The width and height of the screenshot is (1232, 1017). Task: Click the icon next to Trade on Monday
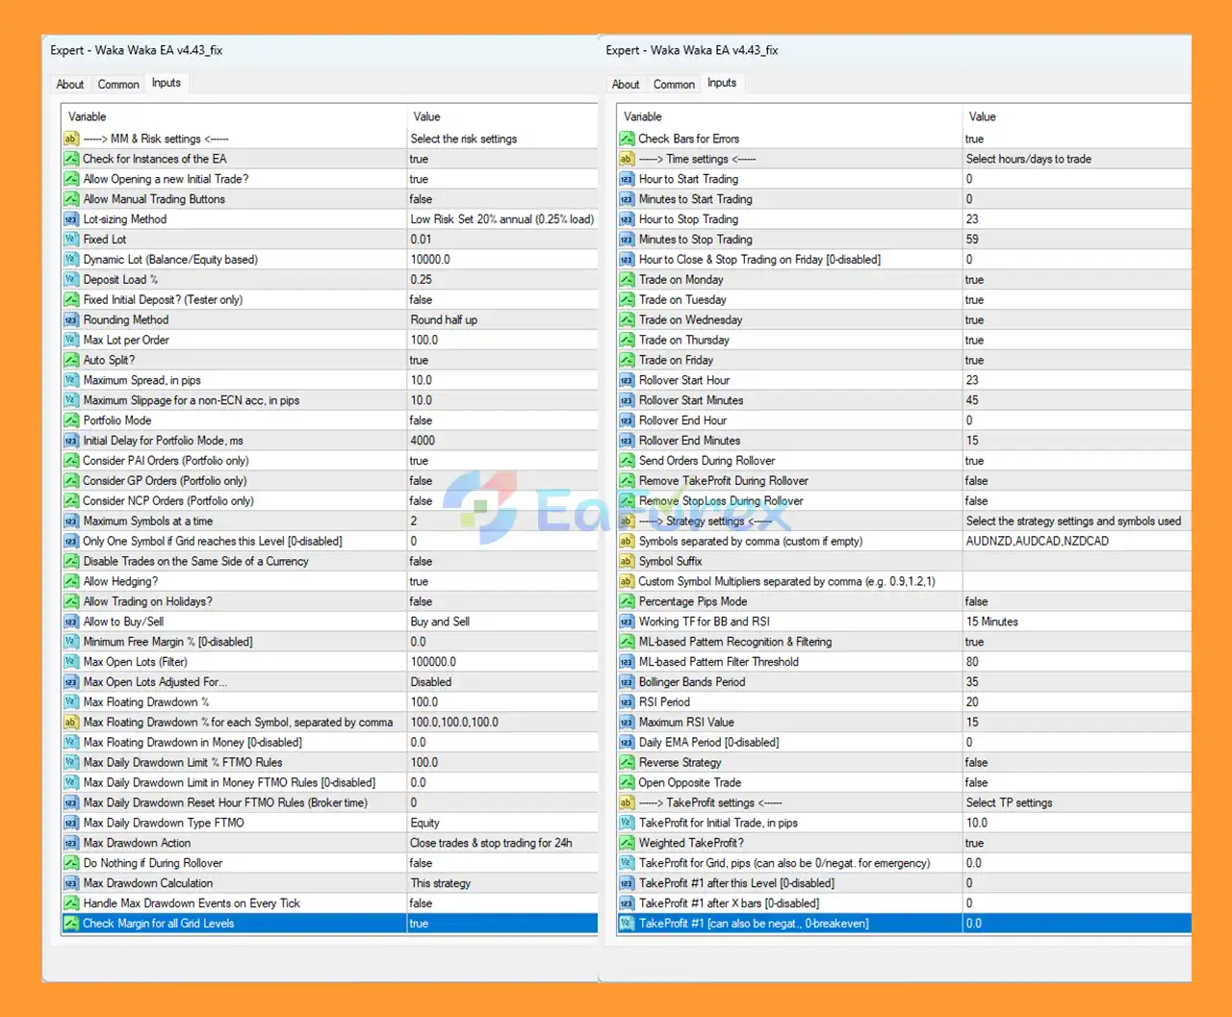click(x=627, y=280)
